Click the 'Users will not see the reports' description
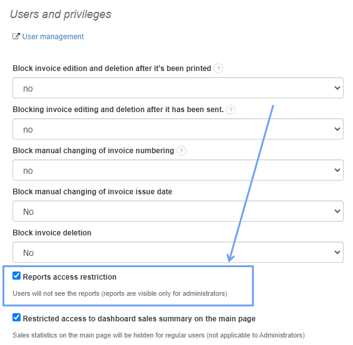Image resolution: width=353 pixels, height=345 pixels. (x=120, y=293)
